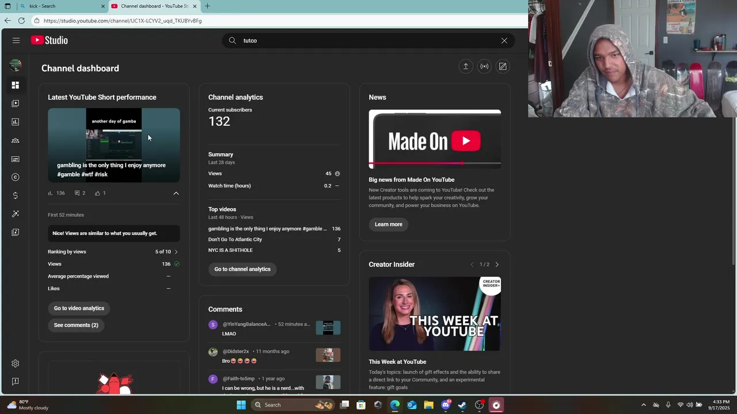Click the search box containing tutco
The height and width of the screenshot is (414, 737).
368,40
